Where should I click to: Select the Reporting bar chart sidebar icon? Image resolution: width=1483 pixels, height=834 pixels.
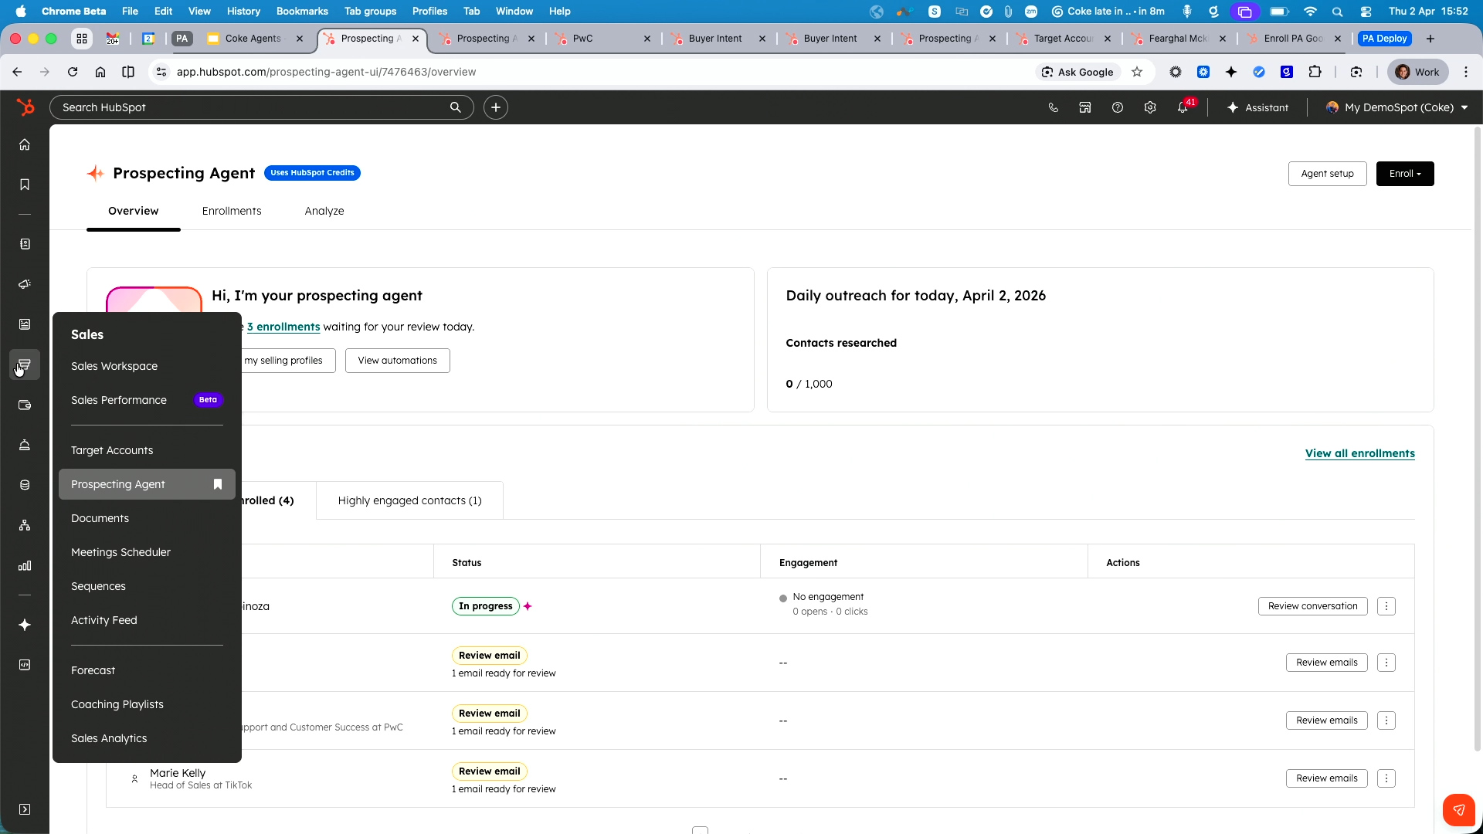[25, 565]
